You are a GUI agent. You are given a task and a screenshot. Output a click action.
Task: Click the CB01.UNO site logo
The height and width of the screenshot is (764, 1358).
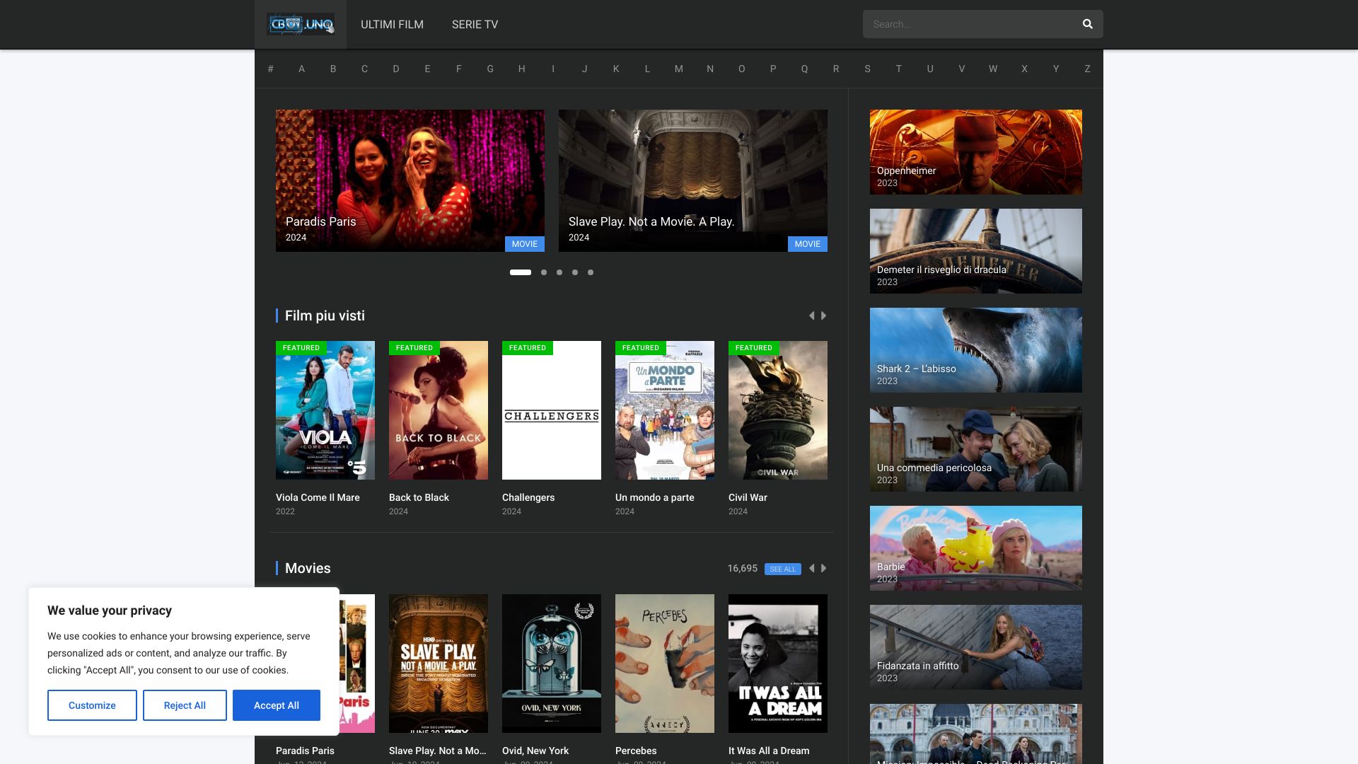click(301, 24)
